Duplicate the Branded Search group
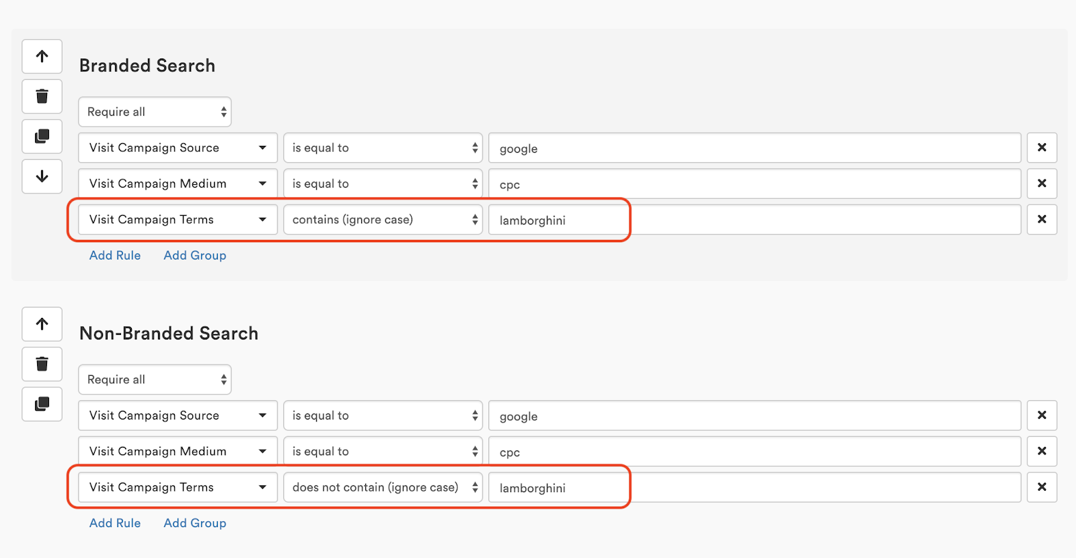Image resolution: width=1076 pixels, height=558 pixels. point(42,136)
